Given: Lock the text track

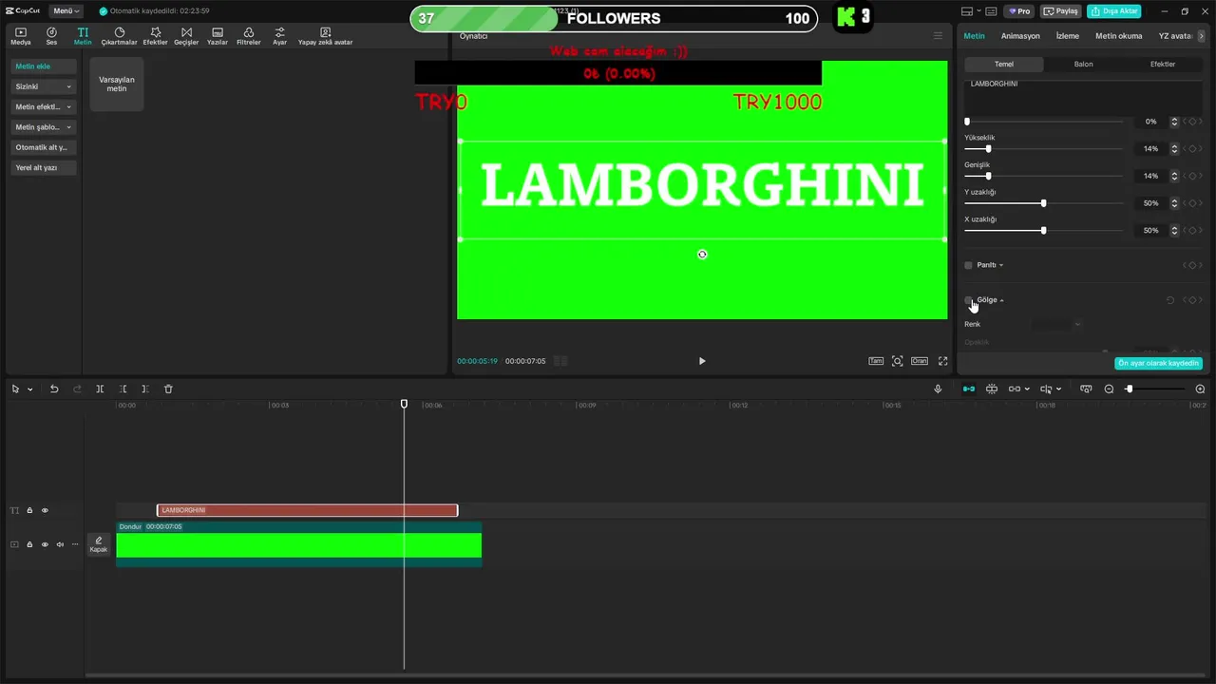Looking at the screenshot, I should [x=29, y=510].
